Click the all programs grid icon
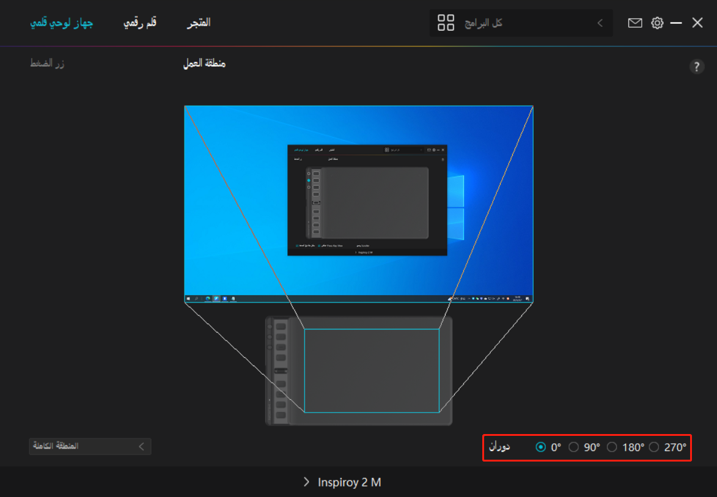This screenshot has width=717, height=497. pos(446,22)
